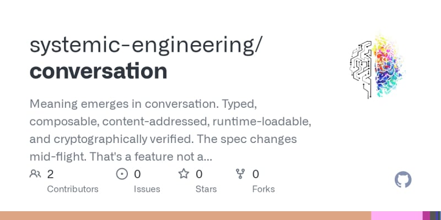
Task: Click the salmon-orange language bar segment
Action: pyautogui.click(x=185, y=216)
